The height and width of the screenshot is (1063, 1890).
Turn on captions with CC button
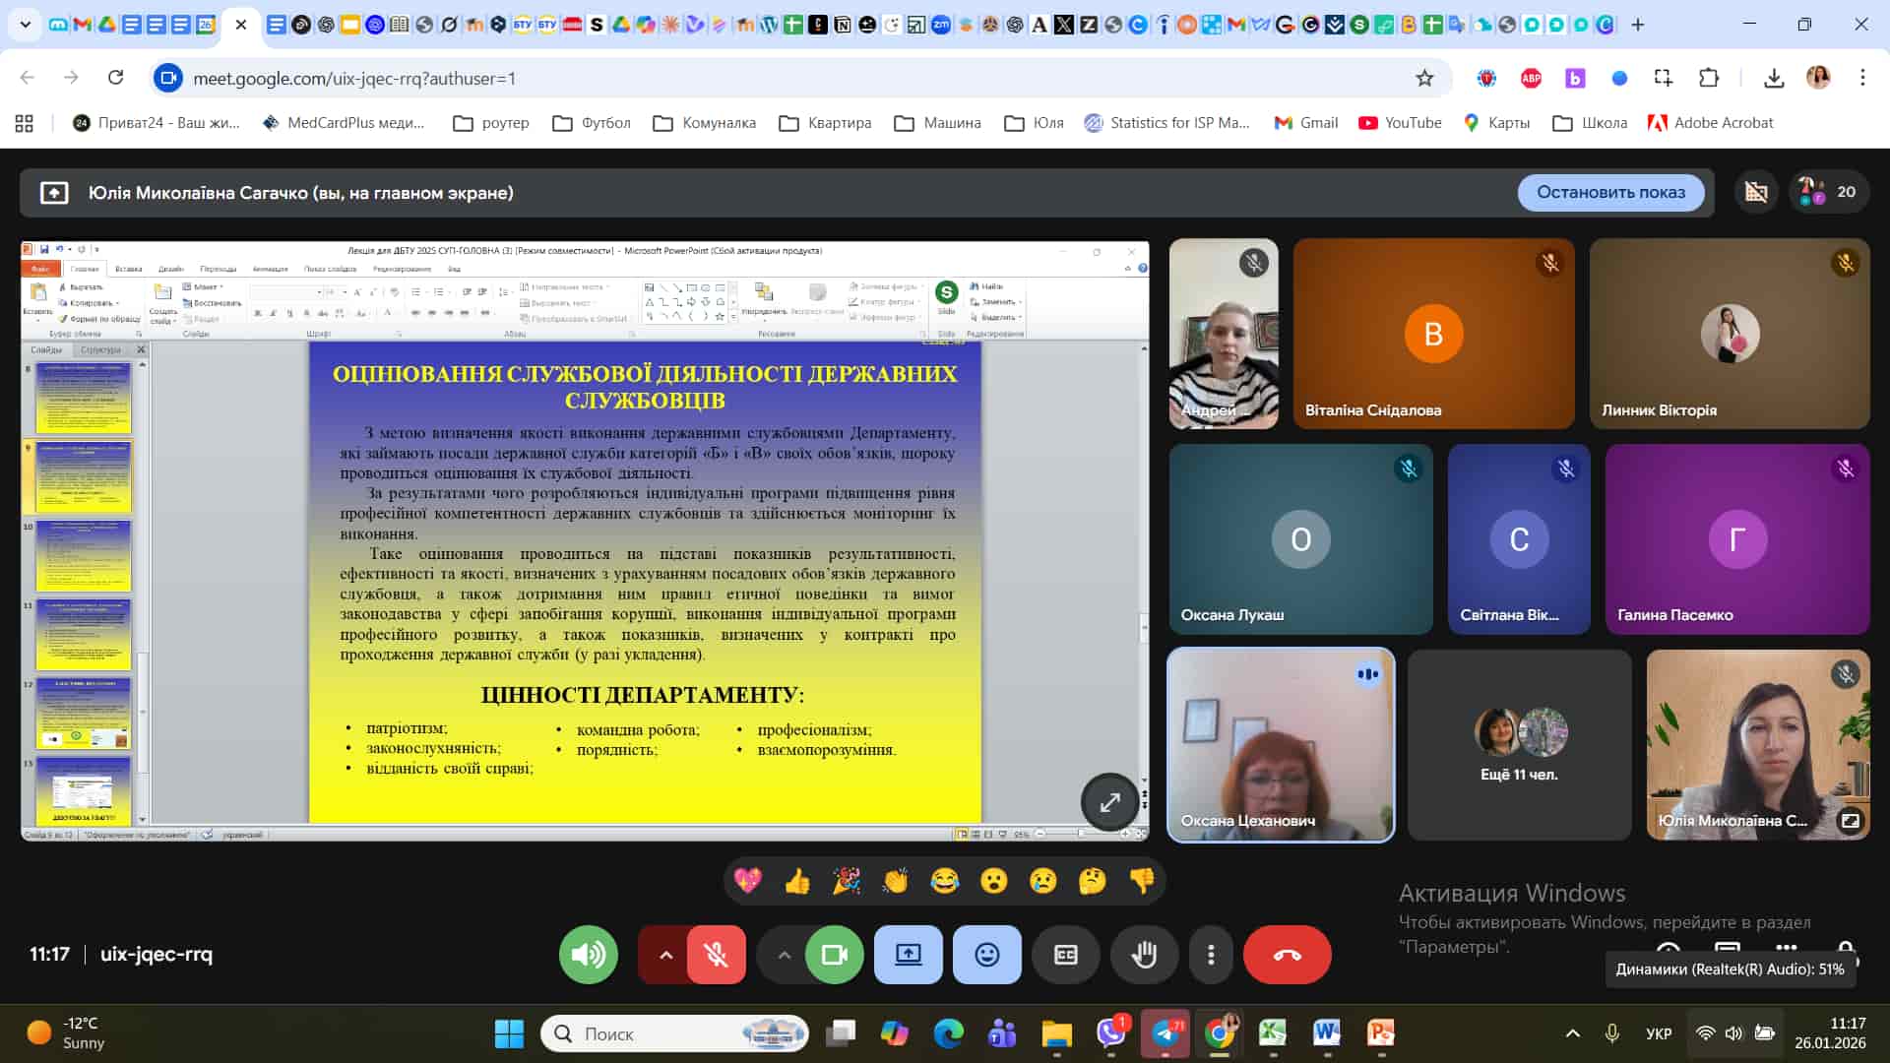(x=1065, y=955)
